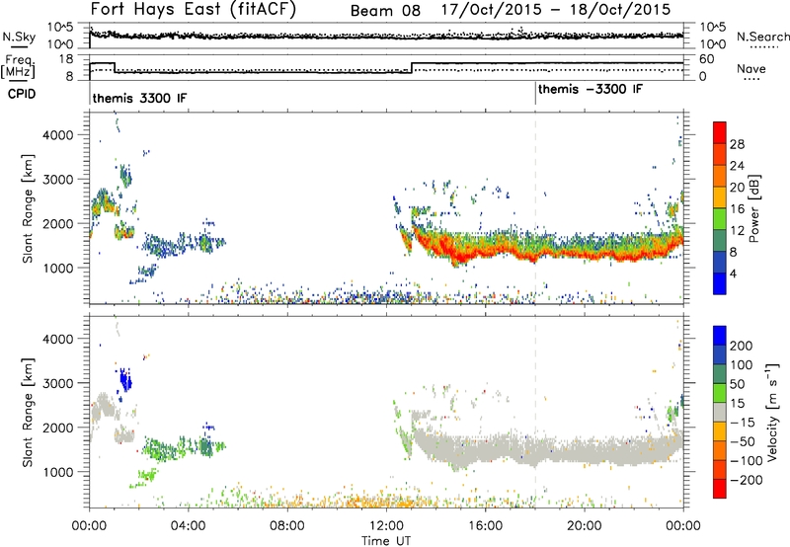Click the '28' label on Power color bar
This screenshot has height=547, width=790.
(x=737, y=144)
